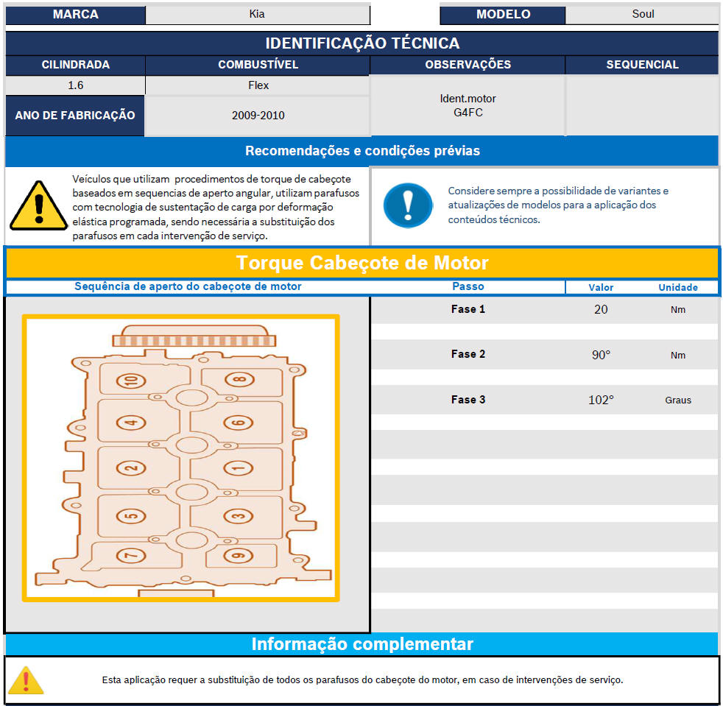Click the yellow warning triangle beside the recommendations text
This screenshot has width=723, height=706.
[38, 204]
